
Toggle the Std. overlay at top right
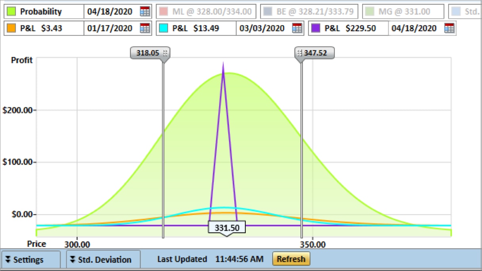(465, 11)
